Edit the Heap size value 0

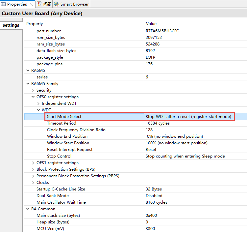pyautogui.click(x=147, y=222)
